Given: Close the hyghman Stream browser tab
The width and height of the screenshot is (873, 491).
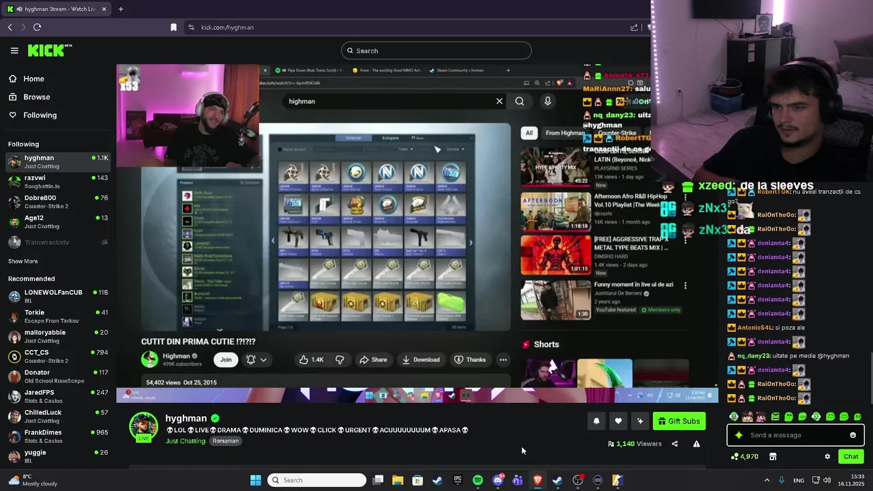Looking at the screenshot, I should pyautogui.click(x=104, y=9).
